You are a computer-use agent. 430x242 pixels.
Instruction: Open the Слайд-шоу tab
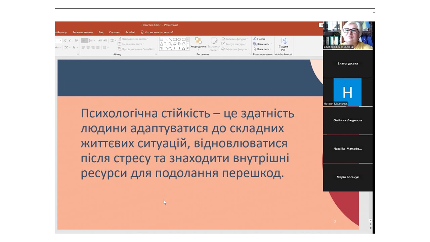point(61,32)
